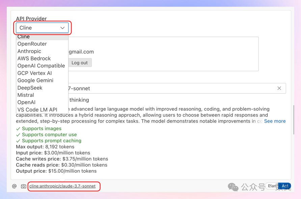The width and height of the screenshot is (301, 199).
Task: Click the camera add-image icon
Action: pos(23,186)
